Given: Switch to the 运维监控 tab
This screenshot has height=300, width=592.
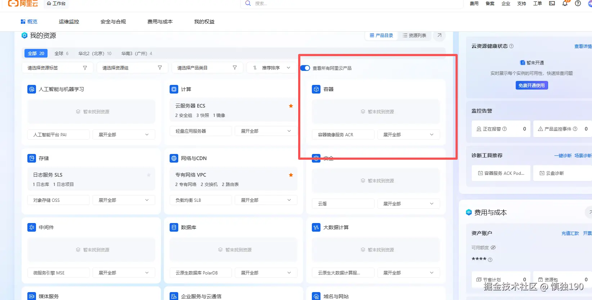Looking at the screenshot, I should pos(69,22).
